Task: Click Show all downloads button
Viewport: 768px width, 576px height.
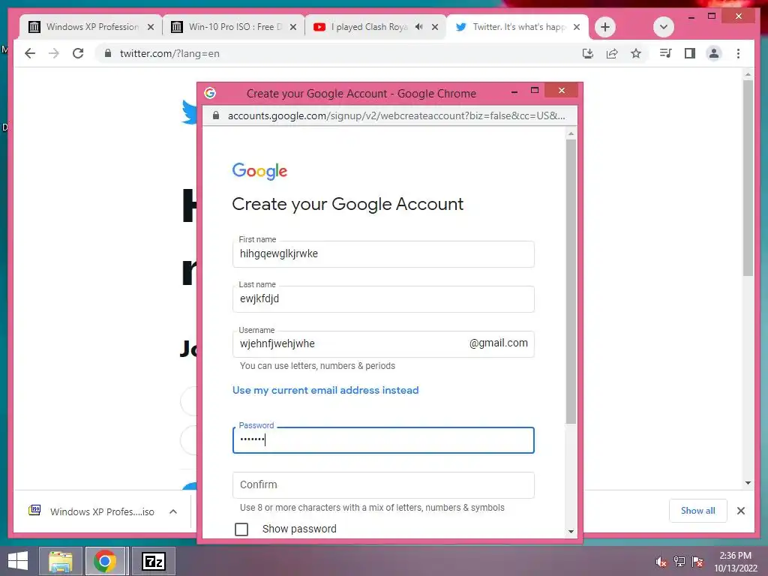Action: (698, 511)
